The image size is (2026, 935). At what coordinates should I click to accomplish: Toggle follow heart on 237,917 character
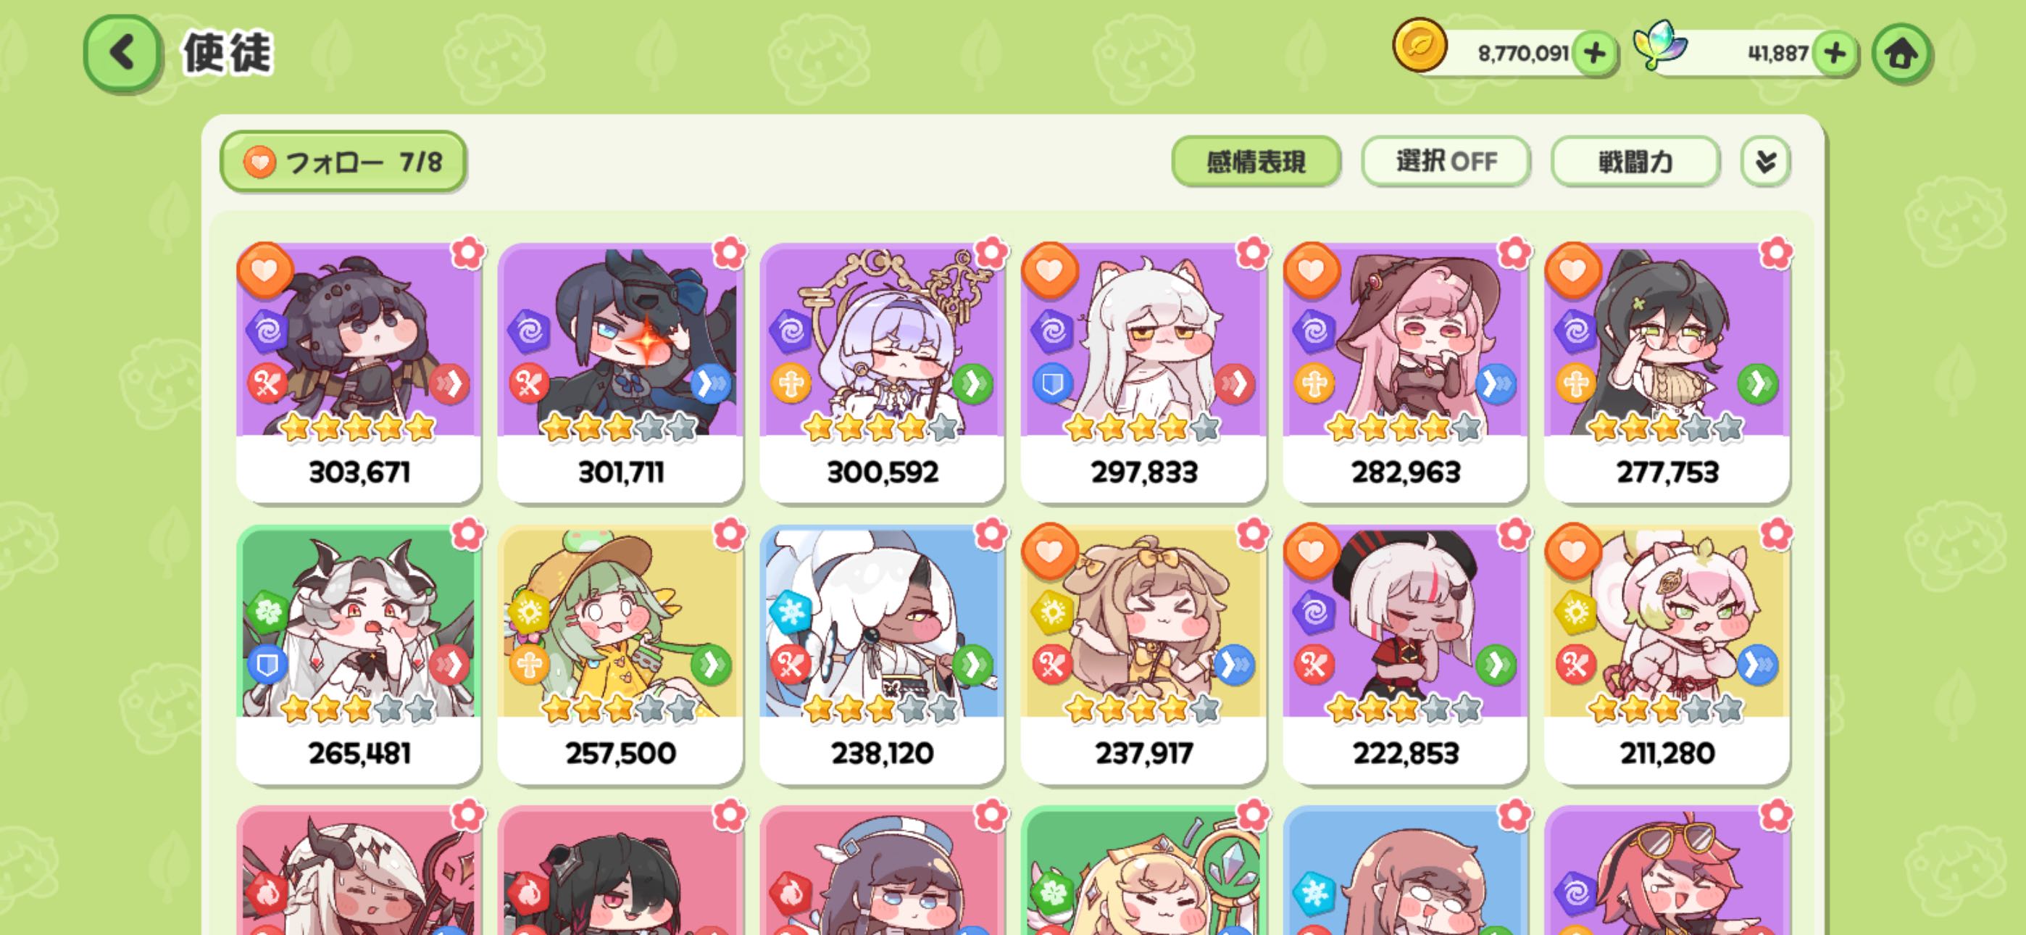click(1049, 550)
